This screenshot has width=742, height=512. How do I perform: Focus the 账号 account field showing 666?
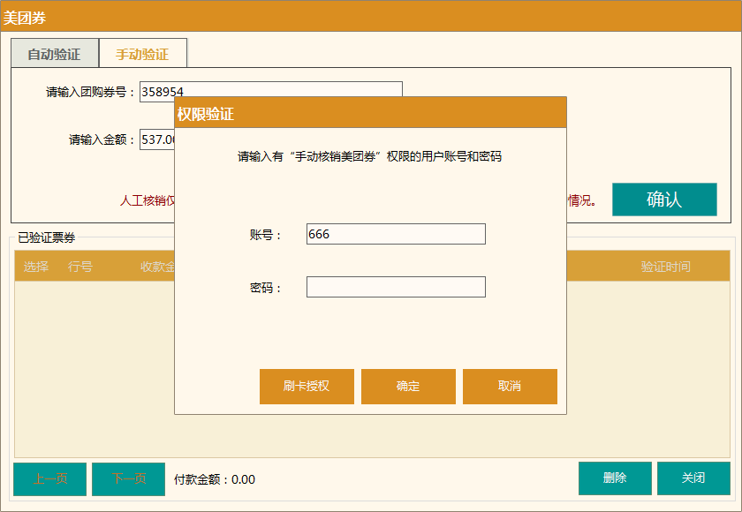point(395,234)
